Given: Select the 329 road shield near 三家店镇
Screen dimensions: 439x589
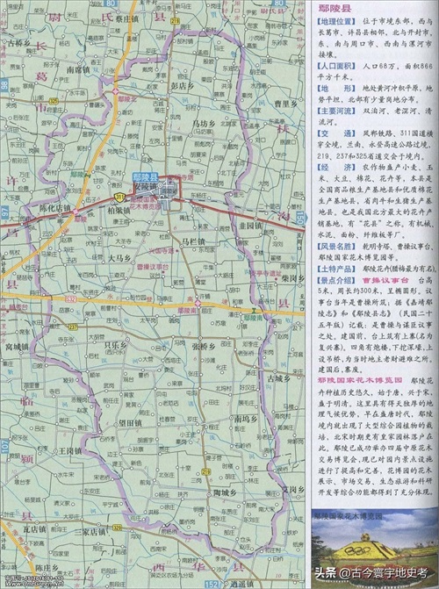Looking at the screenshot, I should [118, 528].
